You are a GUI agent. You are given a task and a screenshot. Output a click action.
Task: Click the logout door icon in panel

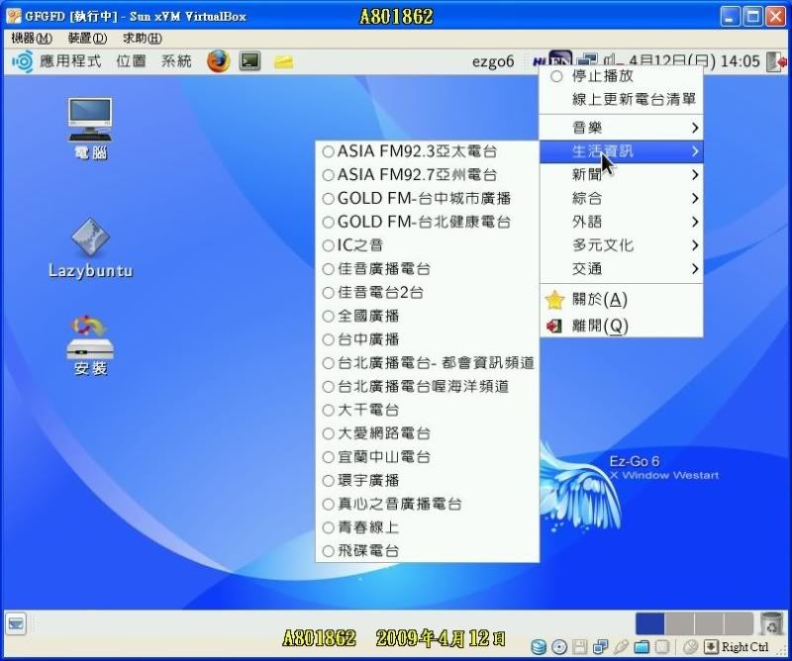point(776,61)
